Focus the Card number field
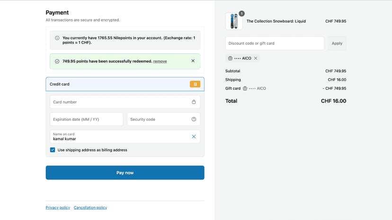 pyautogui.click(x=125, y=102)
